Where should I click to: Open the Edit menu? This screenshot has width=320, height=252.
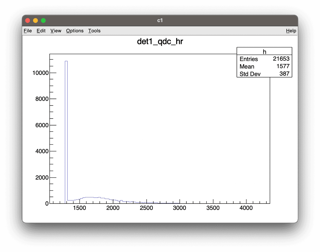coord(41,31)
